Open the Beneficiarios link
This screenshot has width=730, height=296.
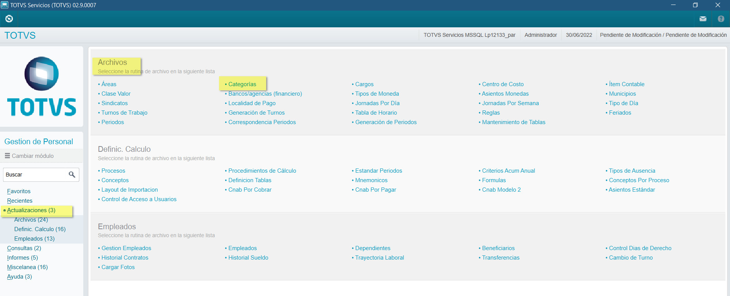click(x=498, y=248)
